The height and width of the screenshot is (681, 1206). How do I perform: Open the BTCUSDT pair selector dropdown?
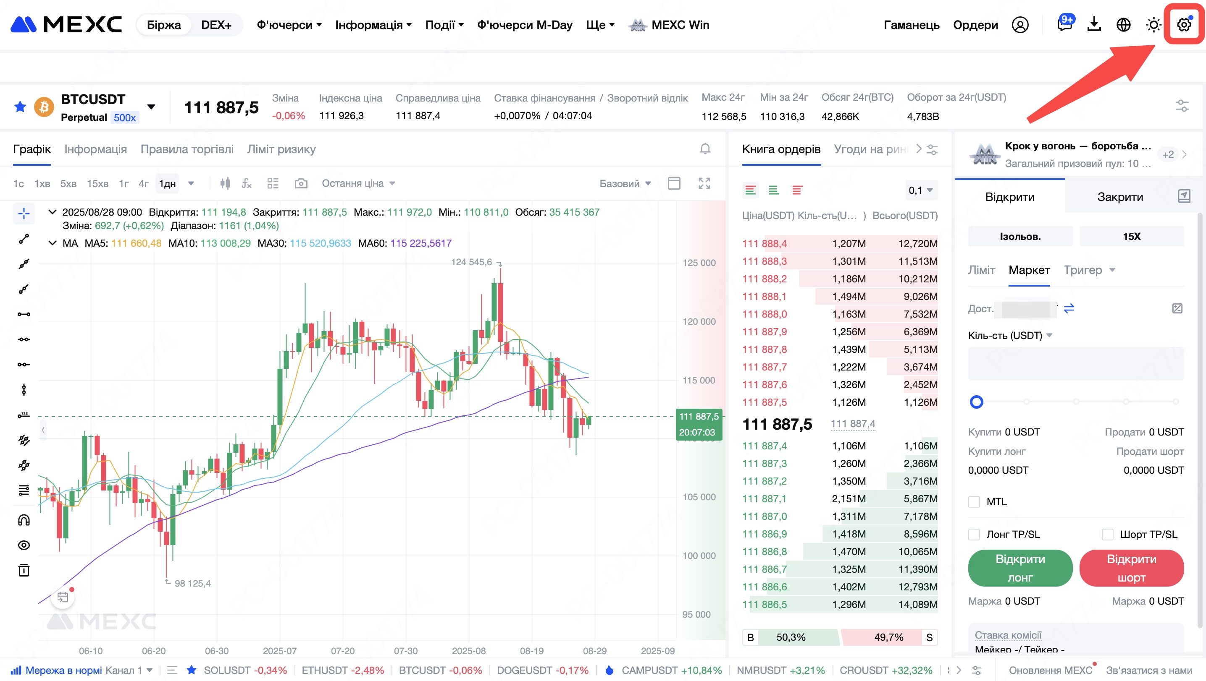[x=151, y=107]
